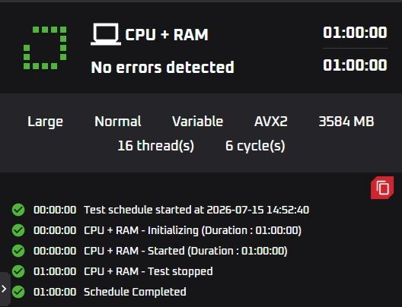Expand the side panel chevron arrow
The image size is (402, 307).
click(x=4, y=289)
